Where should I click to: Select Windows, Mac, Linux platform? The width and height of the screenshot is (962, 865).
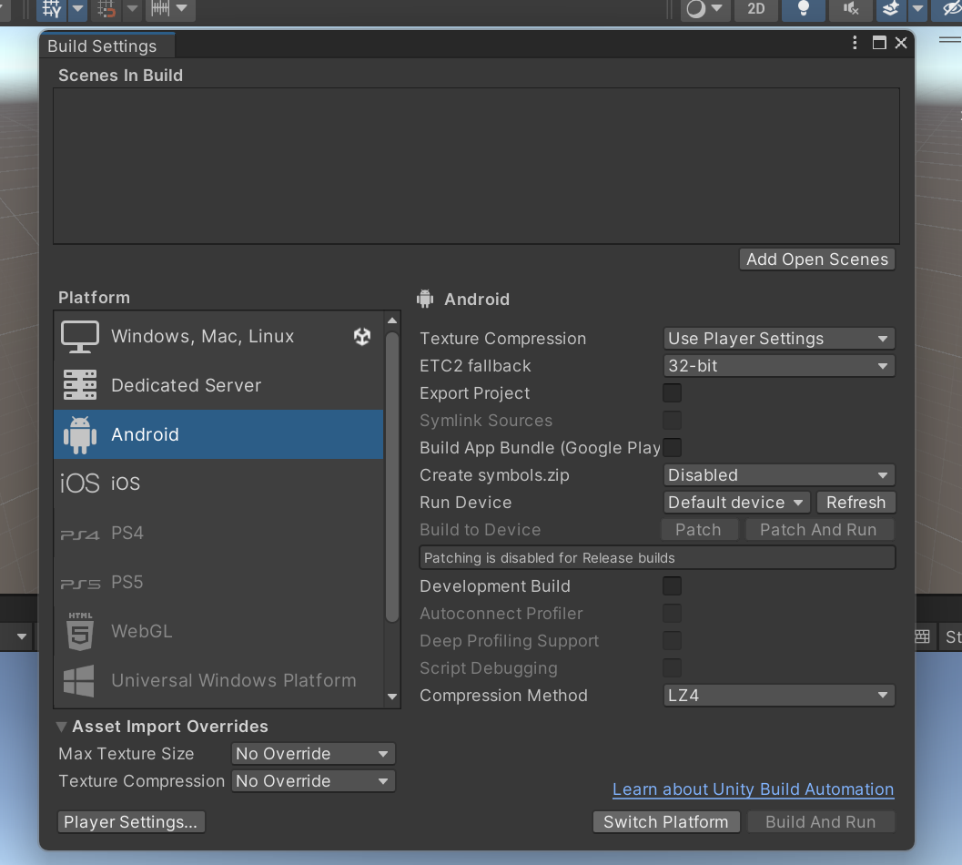point(218,336)
